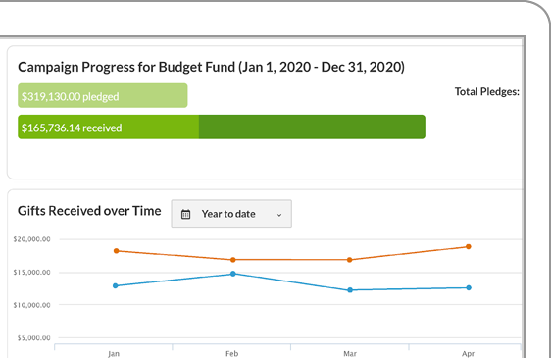
Task: Click the $165,736.14 received light green bar segment
Action: click(108, 127)
